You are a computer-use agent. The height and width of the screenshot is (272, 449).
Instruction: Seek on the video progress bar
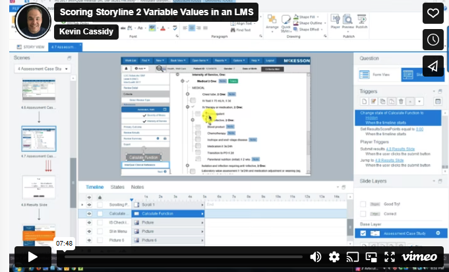click(x=185, y=257)
